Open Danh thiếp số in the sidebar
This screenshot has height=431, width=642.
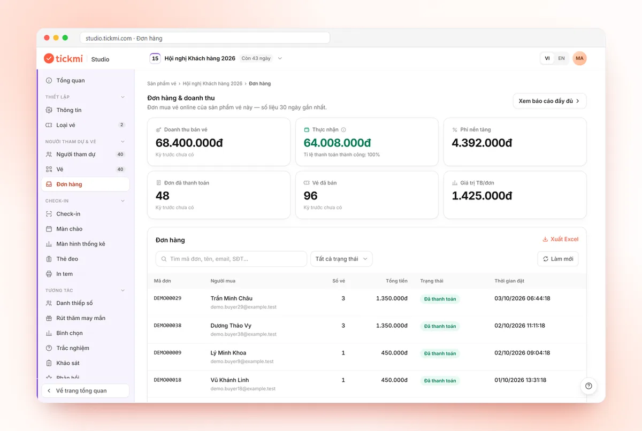point(86,303)
